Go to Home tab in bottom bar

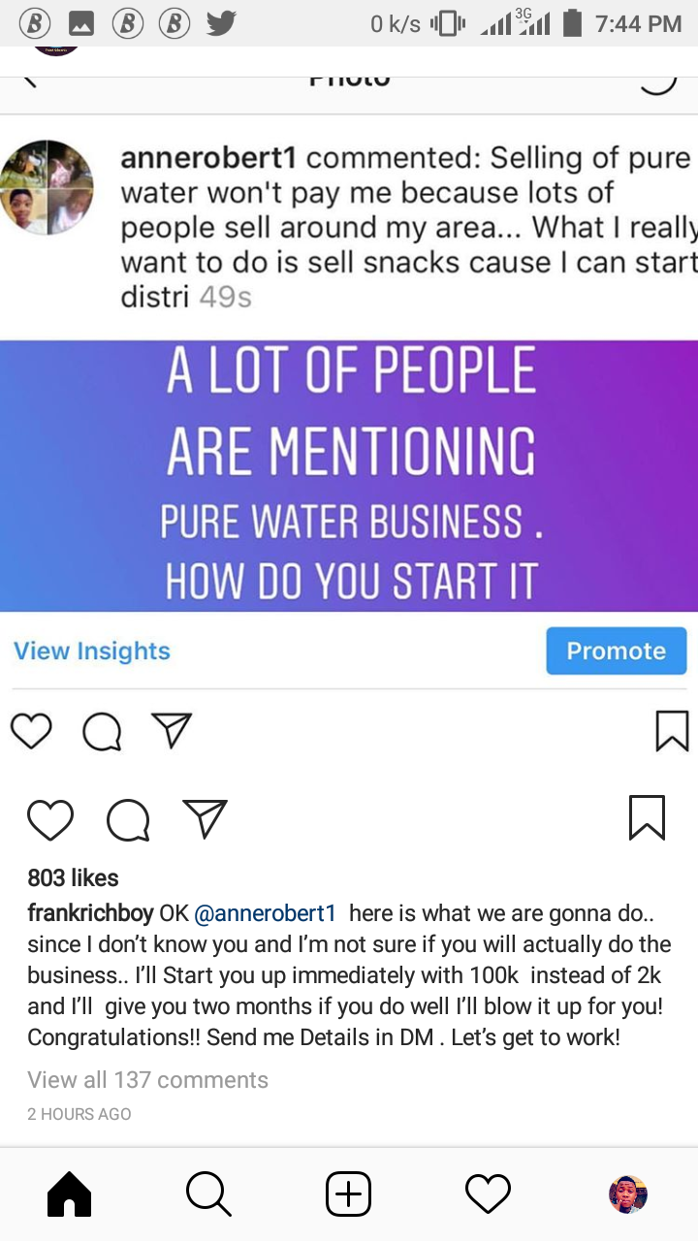(69, 1194)
